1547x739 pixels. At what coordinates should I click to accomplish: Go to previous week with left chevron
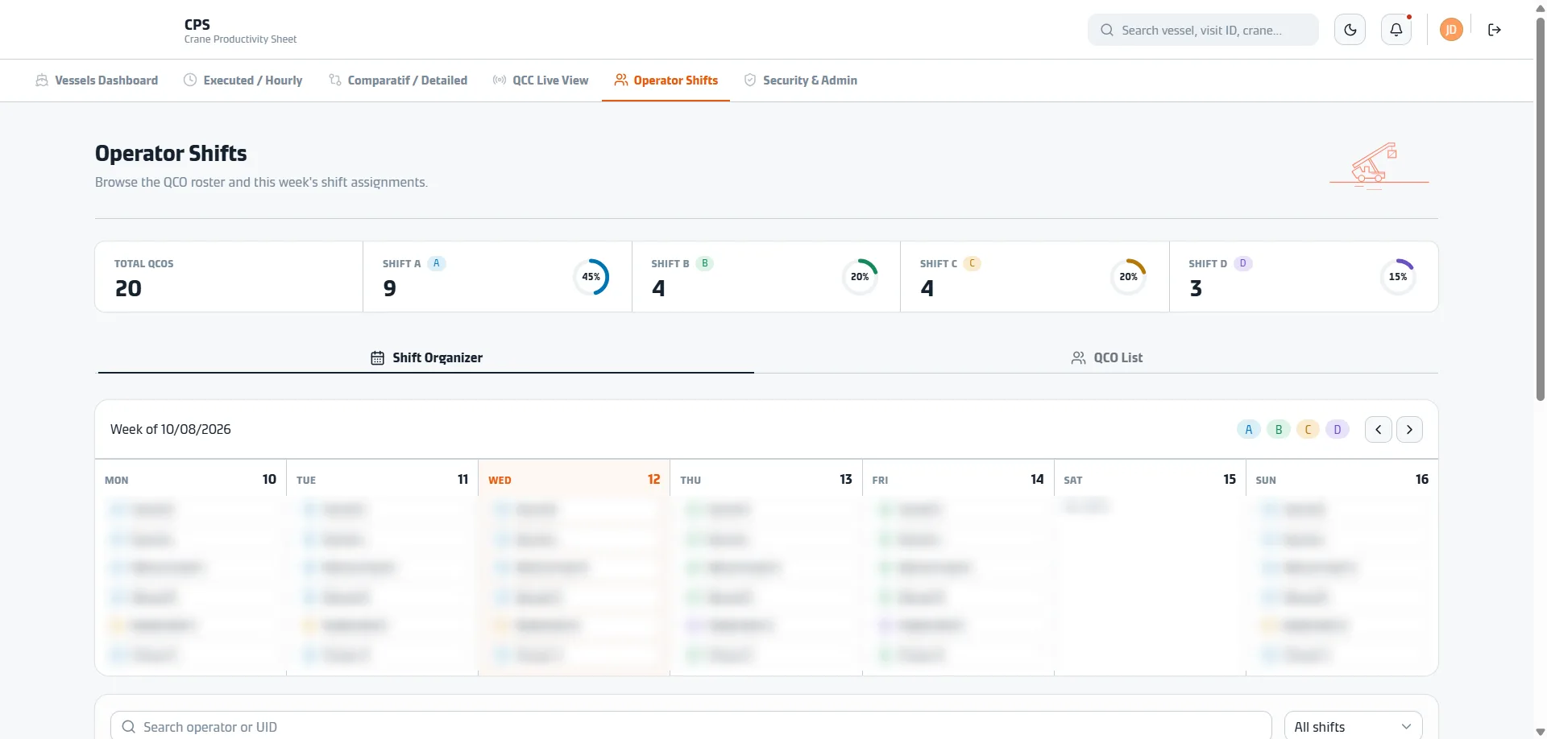pyautogui.click(x=1379, y=429)
